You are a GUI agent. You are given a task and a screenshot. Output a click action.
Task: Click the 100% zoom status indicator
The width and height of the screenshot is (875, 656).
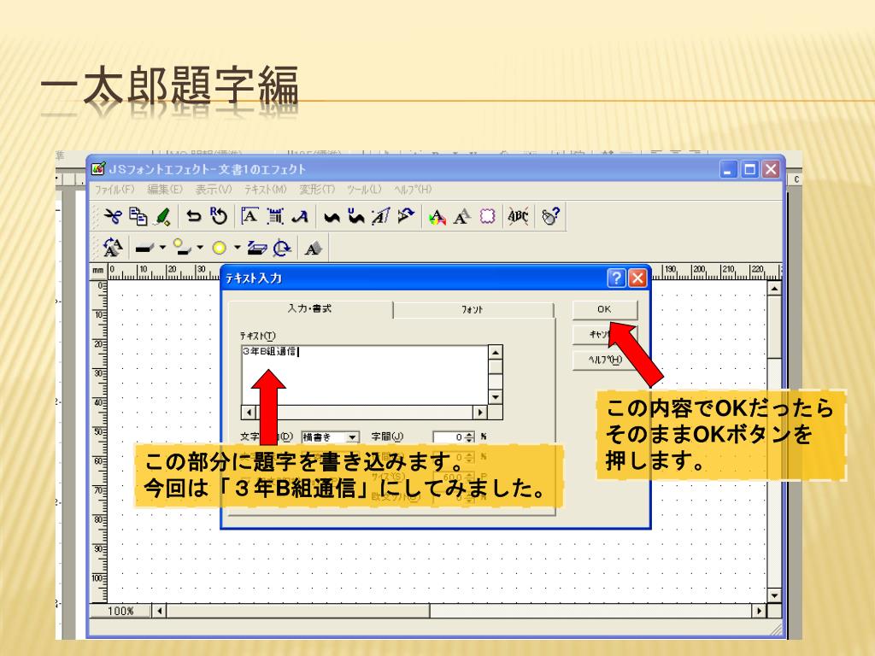[x=120, y=611]
